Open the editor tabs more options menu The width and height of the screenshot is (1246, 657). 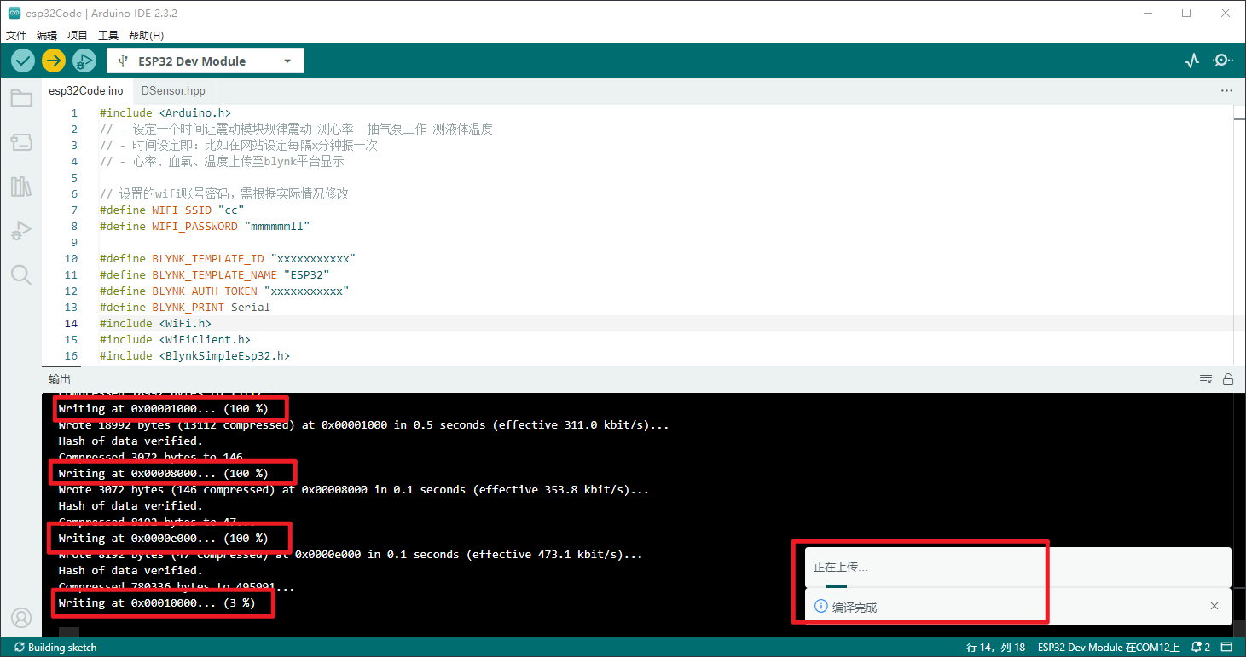pyautogui.click(x=1226, y=90)
